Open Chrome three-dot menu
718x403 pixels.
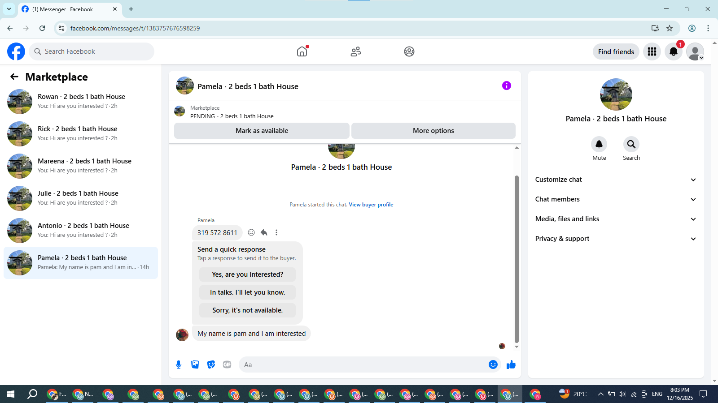click(x=708, y=28)
